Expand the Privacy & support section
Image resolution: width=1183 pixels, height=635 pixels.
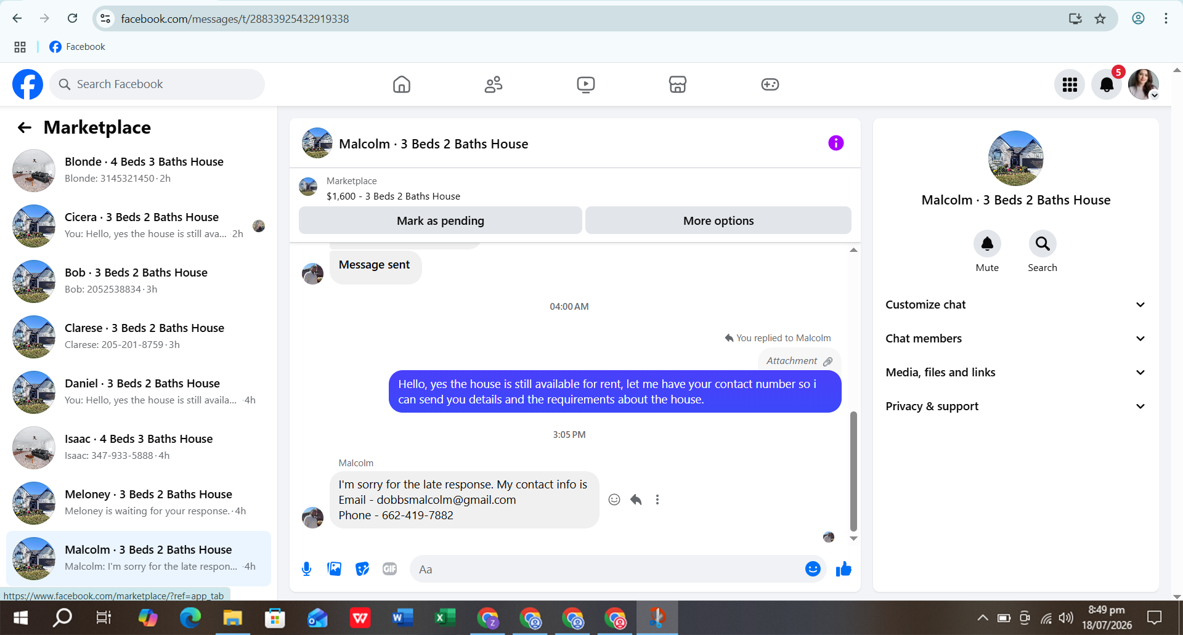(1015, 406)
